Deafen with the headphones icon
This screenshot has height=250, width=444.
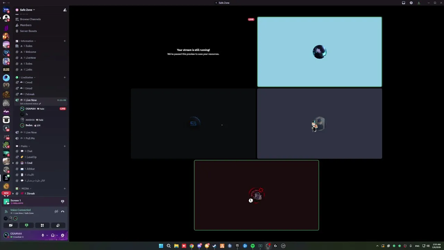[x=53, y=235]
